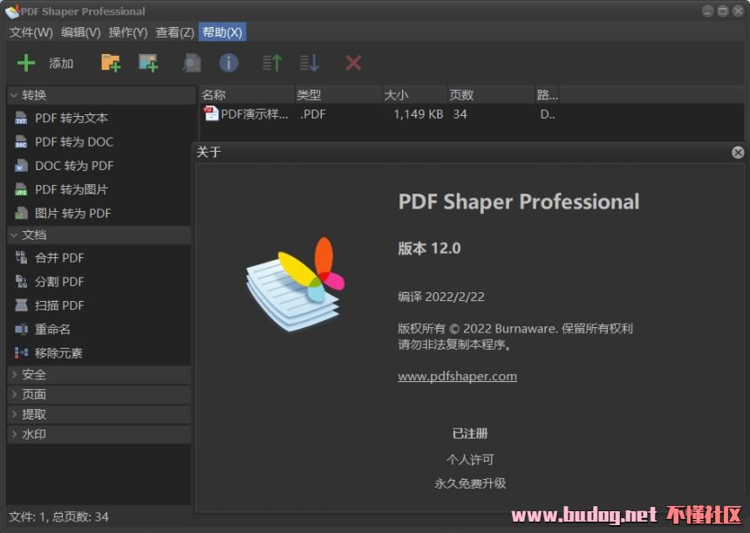Close the 关于 dialog with X button
Viewport: 750px width, 533px height.
pyautogui.click(x=738, y=152)
